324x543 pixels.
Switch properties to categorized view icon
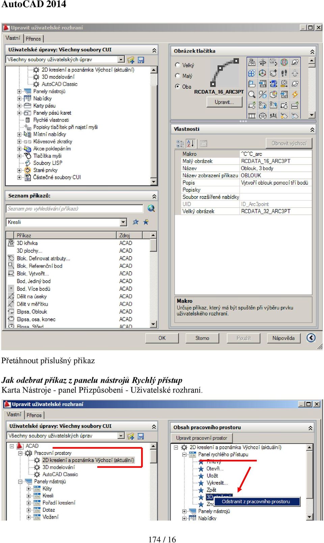pyautogui.click(x=180, y=144)
